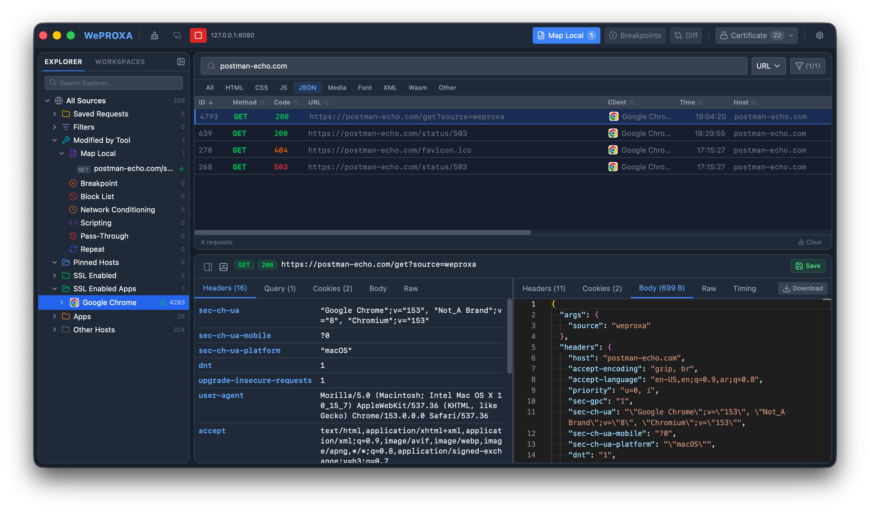Click the Modified by Tool wrench icon
This screenshot has width=870, height=512.
pyautogui.click(x=66, y=140)
